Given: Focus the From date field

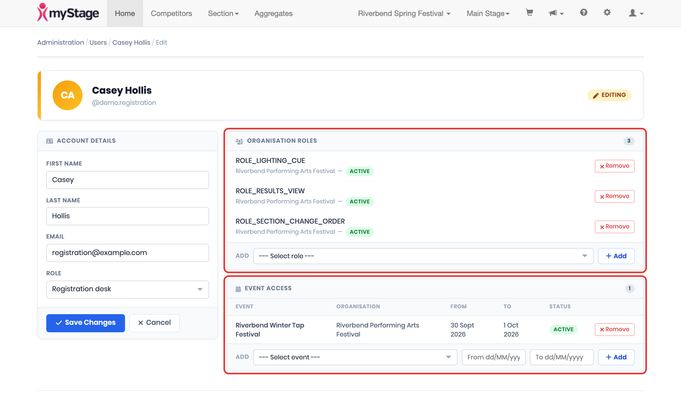Looking at the screenshot, I should pos(493,357).
